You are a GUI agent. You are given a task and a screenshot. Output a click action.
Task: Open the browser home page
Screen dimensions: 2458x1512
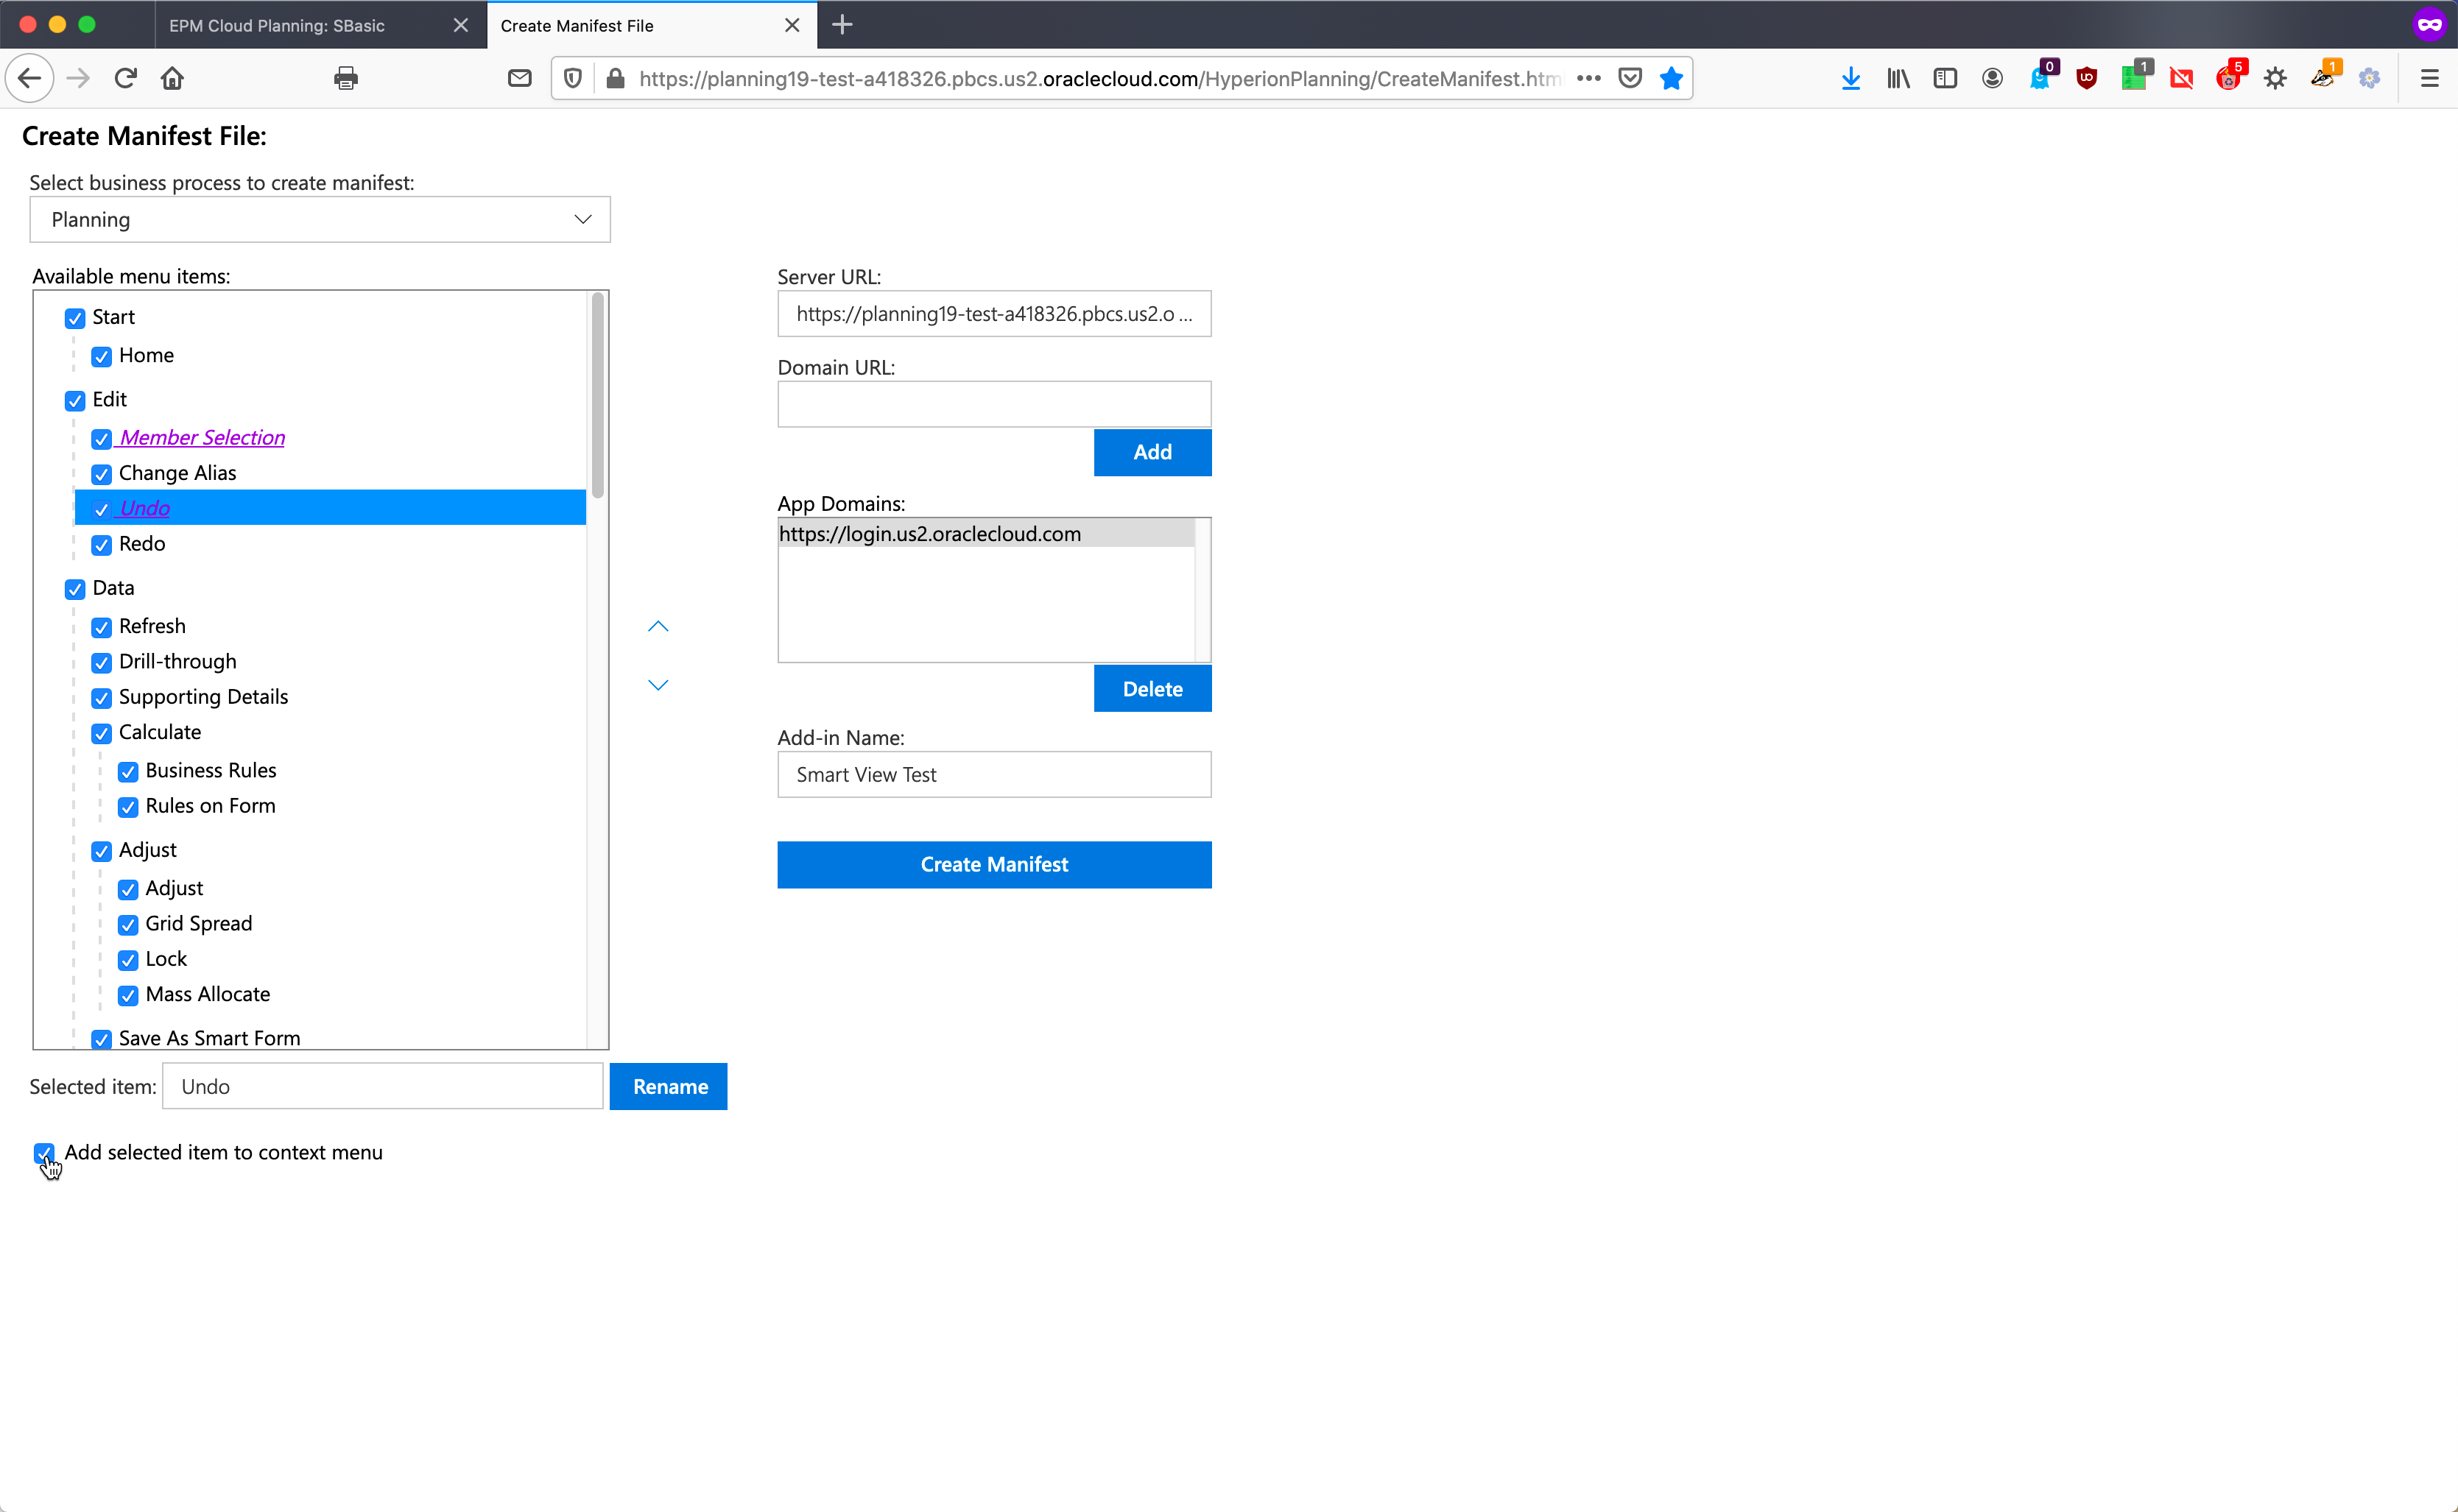coord(172,78)
